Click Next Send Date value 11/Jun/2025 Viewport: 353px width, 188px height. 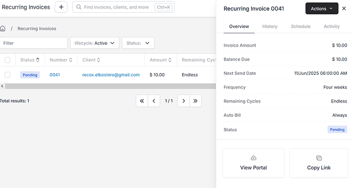[320, 73]
